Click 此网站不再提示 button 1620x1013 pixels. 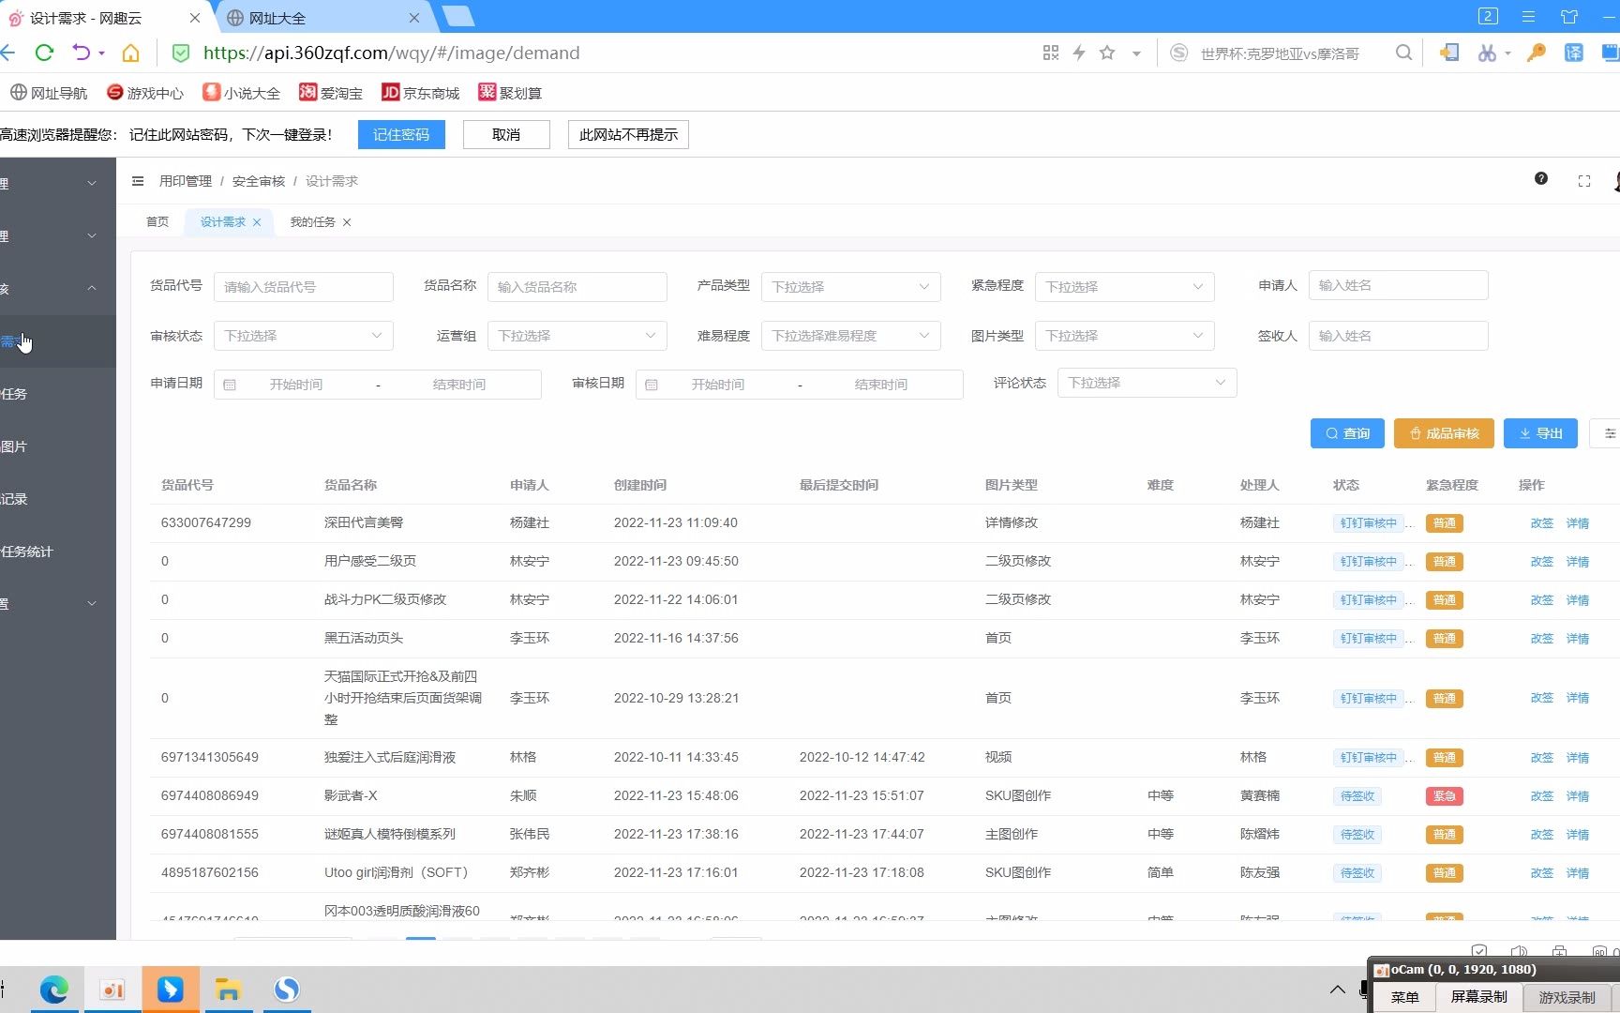[x=628, y=135]
